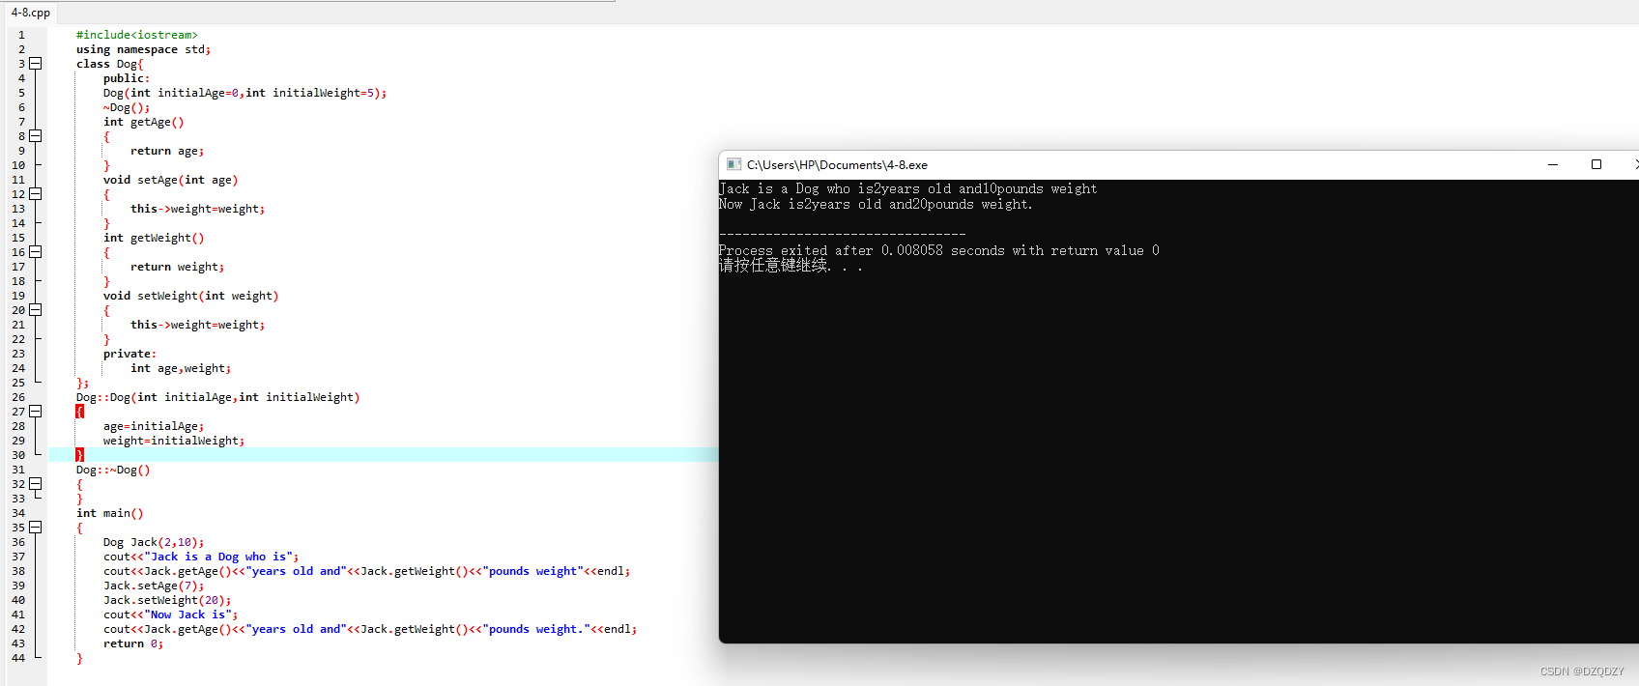Click 'int getWeight()' declaration
1639x686 pixels.
point(154,238)
